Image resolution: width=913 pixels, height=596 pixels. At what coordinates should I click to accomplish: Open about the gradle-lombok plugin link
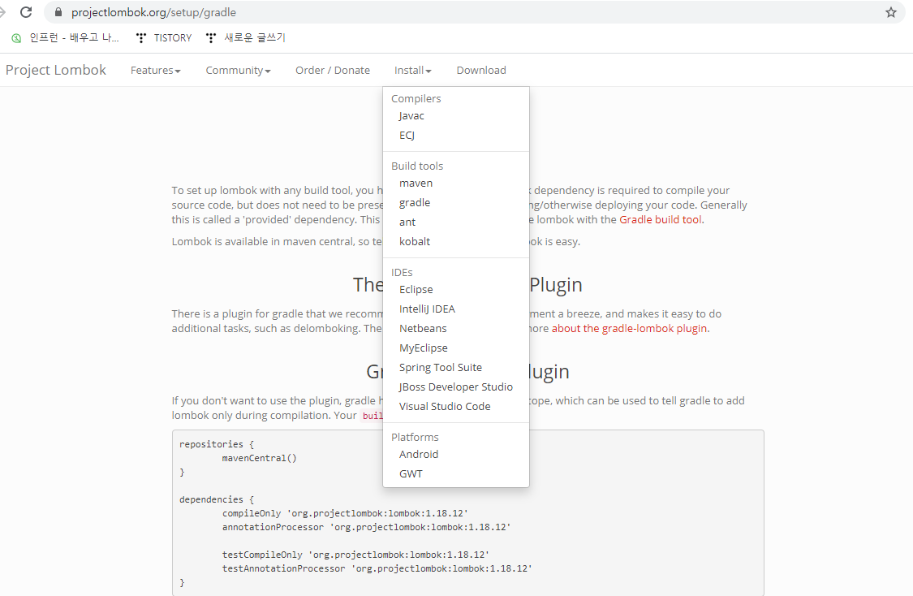630,329
